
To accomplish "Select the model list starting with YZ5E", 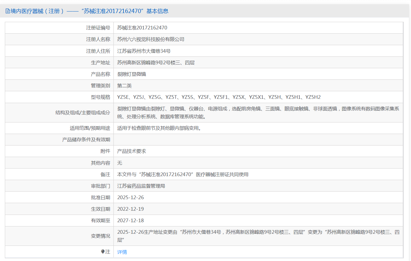I will (219, 97).
